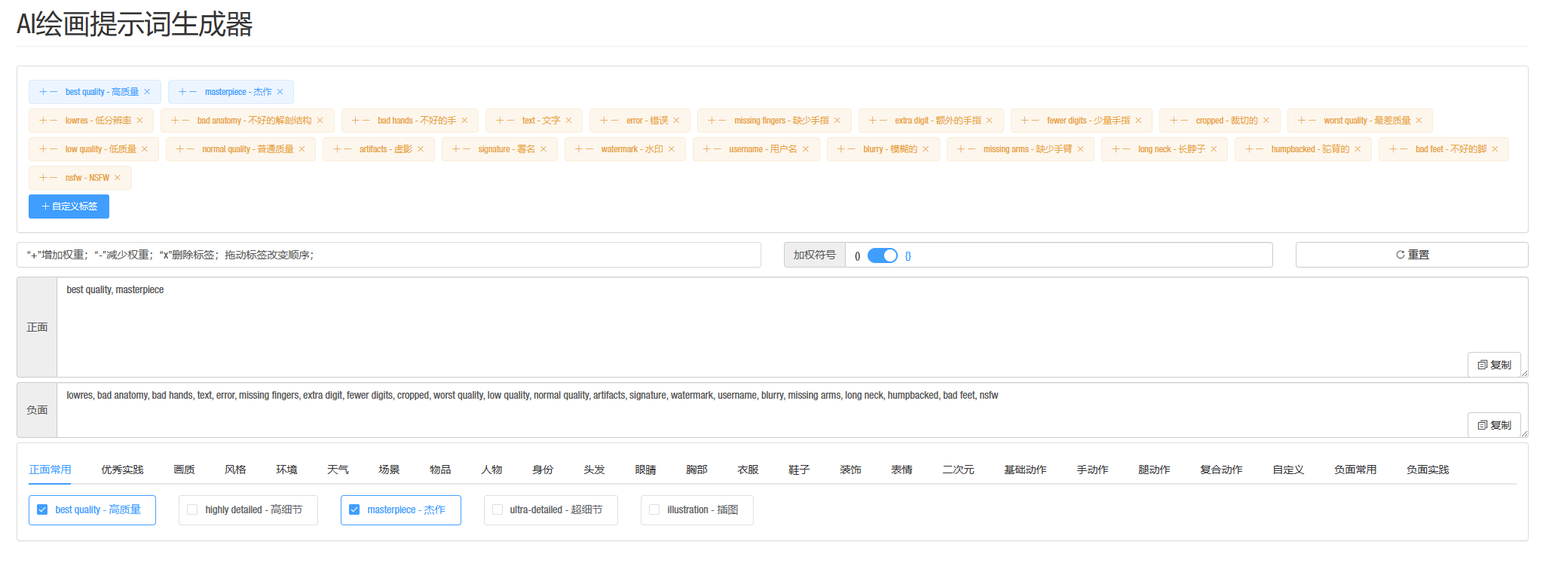
Task: Click the 重置 reset button
Action: tap(1412, 255)
